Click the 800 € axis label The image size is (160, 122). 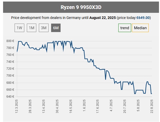(10, 41)
